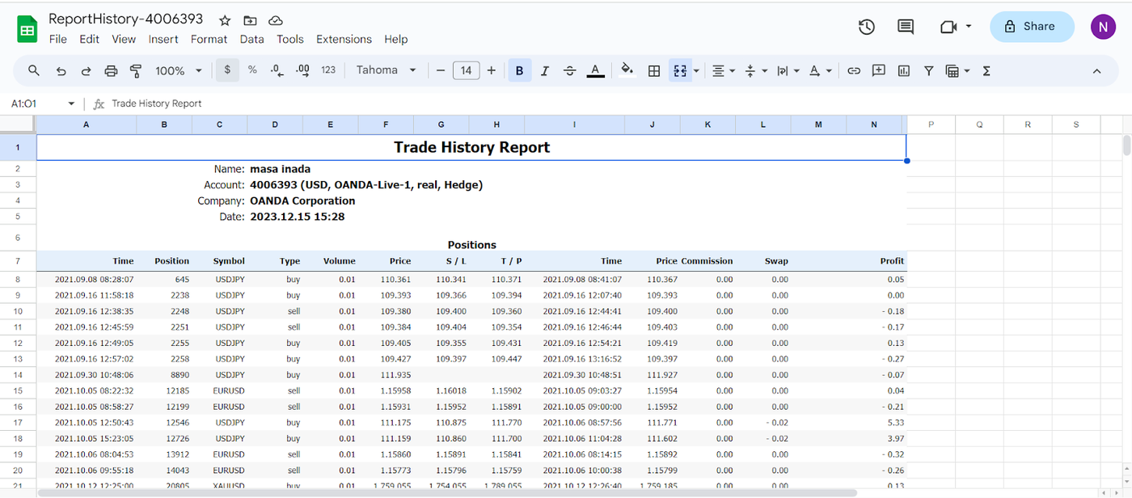1132x498 pixels.
Task: Toggle bold off for the title
Action: (x=519, y=70)
